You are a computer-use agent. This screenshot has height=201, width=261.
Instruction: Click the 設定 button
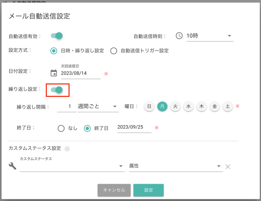pos(148,190)
